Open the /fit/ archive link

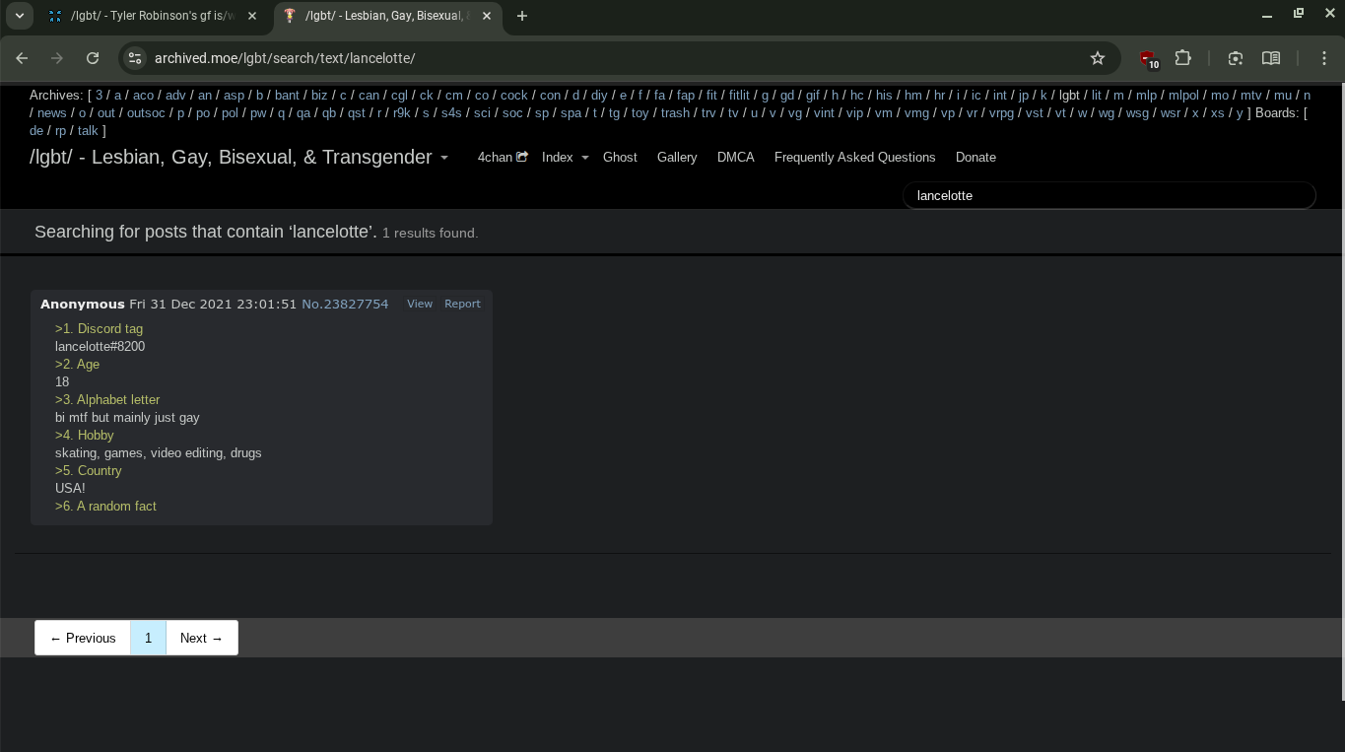tap(711, 96)
